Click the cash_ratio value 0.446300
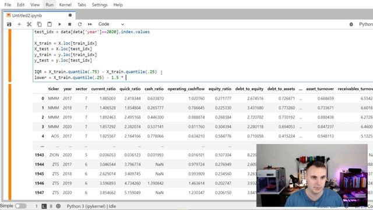This screenshot has width=373, height=210. coord(156,117)
